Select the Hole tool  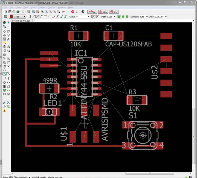[4, 94]
